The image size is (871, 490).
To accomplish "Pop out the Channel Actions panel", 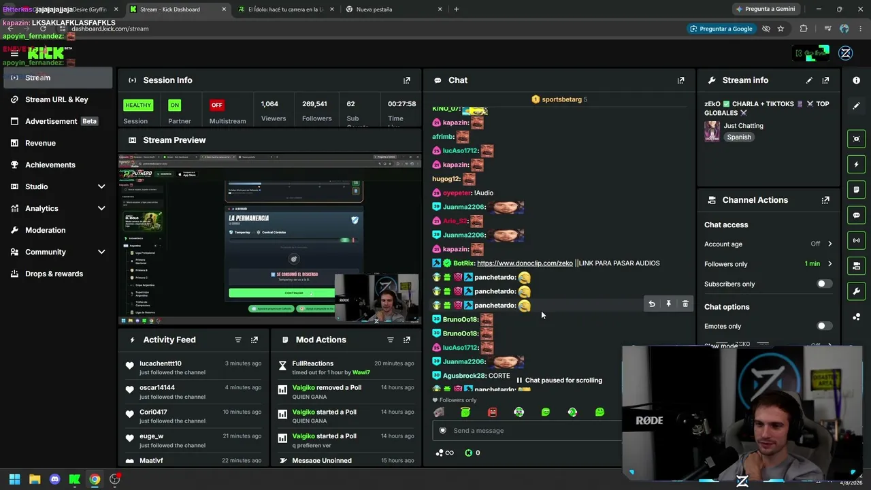I will point(825,200).
